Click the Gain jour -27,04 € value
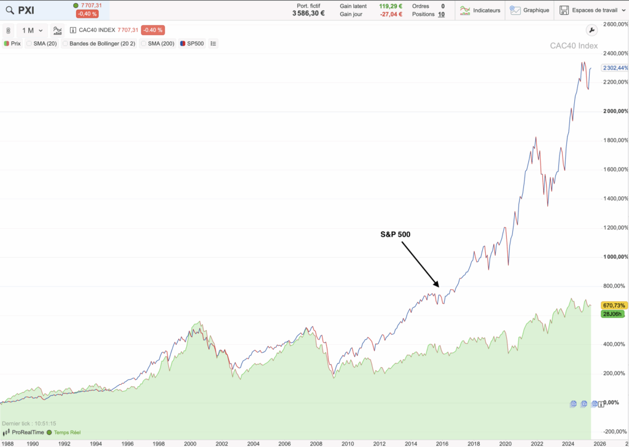Viewport: 629px width, 447px height. pyautogui.click(x=391, y=14)
